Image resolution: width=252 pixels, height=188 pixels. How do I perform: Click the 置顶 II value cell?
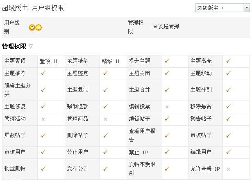click(48, 62)
